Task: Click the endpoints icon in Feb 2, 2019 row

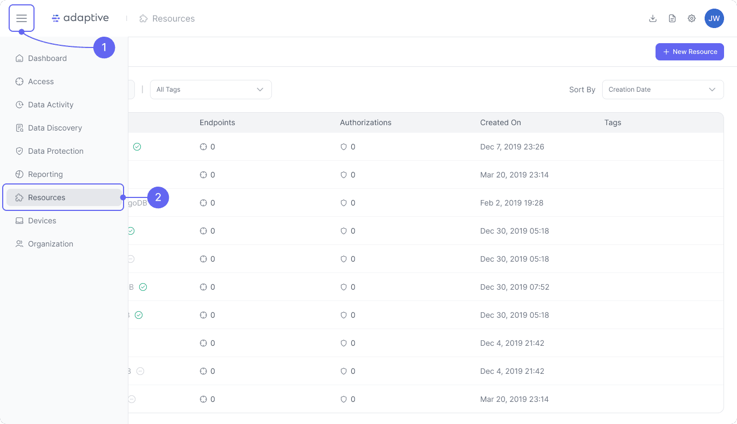Action: 203,203
